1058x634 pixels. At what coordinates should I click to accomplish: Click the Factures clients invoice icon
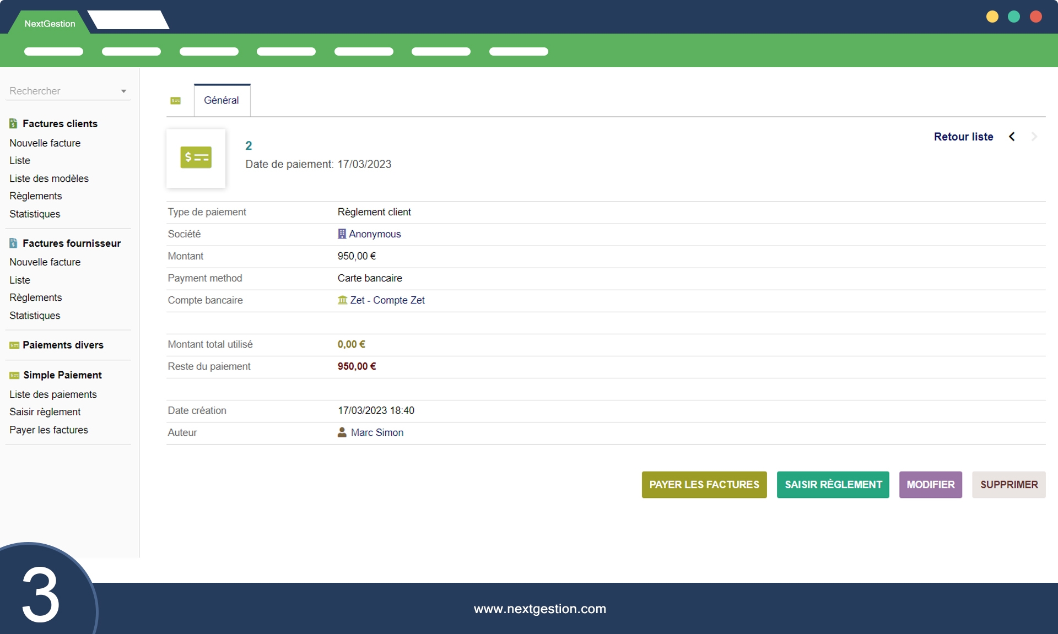(13, 124)
